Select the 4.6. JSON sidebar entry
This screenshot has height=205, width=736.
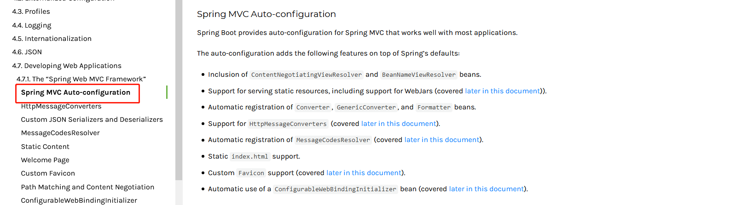[x=27, y=52]
